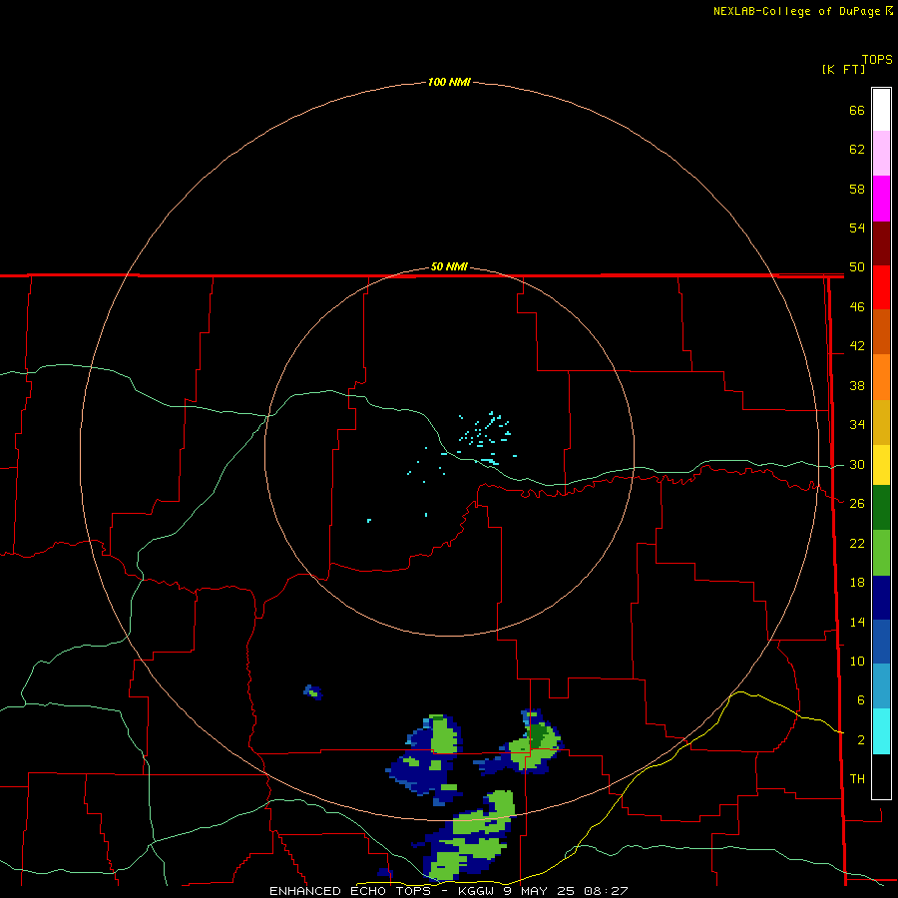The height and width of the screenshot is (898, 898).
Task: Click the 100 NMI range ring label
Action: click(449, 82)
